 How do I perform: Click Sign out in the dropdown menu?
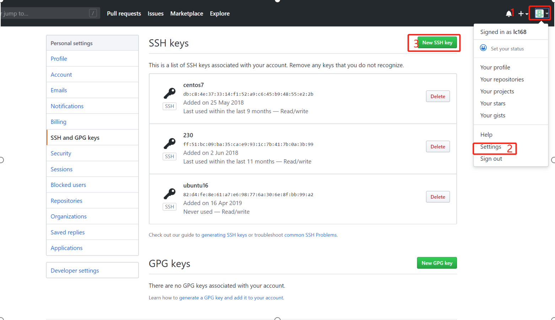click(x=491, y=159)
